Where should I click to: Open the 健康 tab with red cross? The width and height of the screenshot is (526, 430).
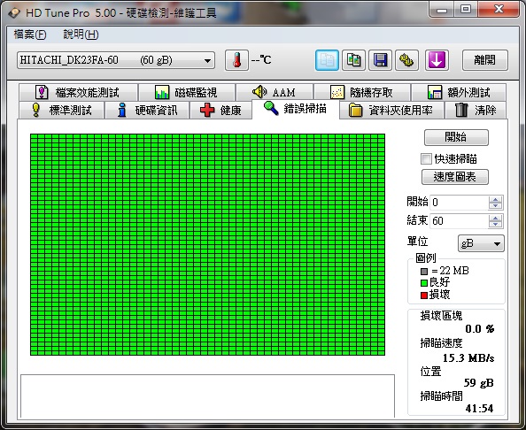coord(220,111)
